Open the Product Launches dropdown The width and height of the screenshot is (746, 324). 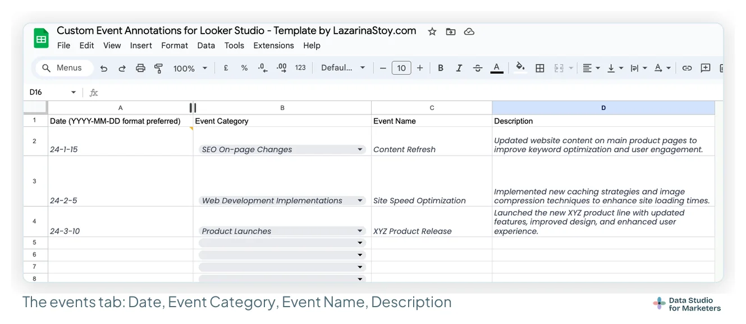360,231
